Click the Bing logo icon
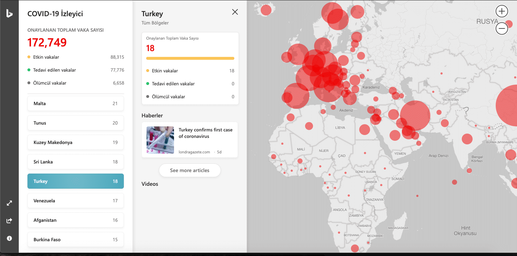The height and width of the screenshot is (256, 517). [9, 14]
